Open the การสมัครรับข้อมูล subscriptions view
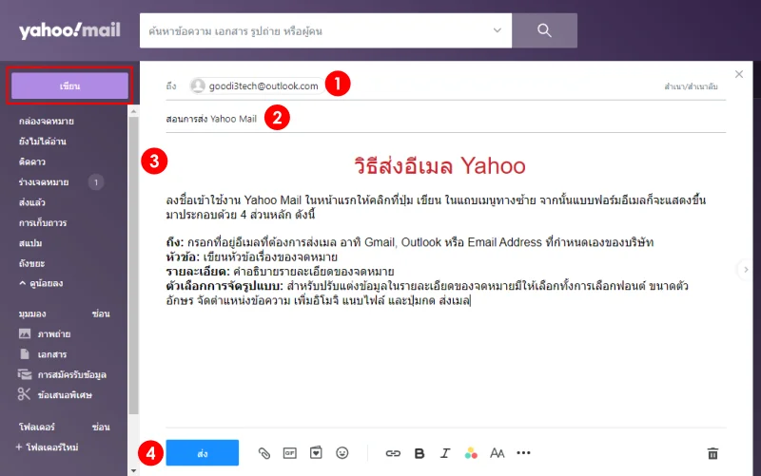761x476 pixels. pyautogui.click(x=62, y=374)
